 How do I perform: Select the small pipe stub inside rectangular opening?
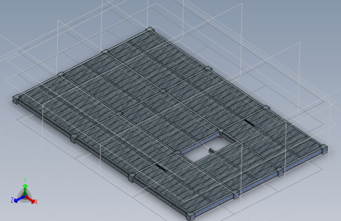tap(211, 151)
